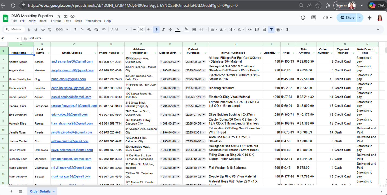387x195 pixels.
Task: Click the Share button
Action: click(x=347, y=18)
